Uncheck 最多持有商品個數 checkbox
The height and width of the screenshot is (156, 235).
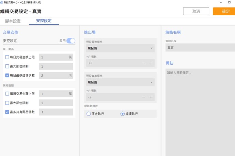click(x=7, y=112)
